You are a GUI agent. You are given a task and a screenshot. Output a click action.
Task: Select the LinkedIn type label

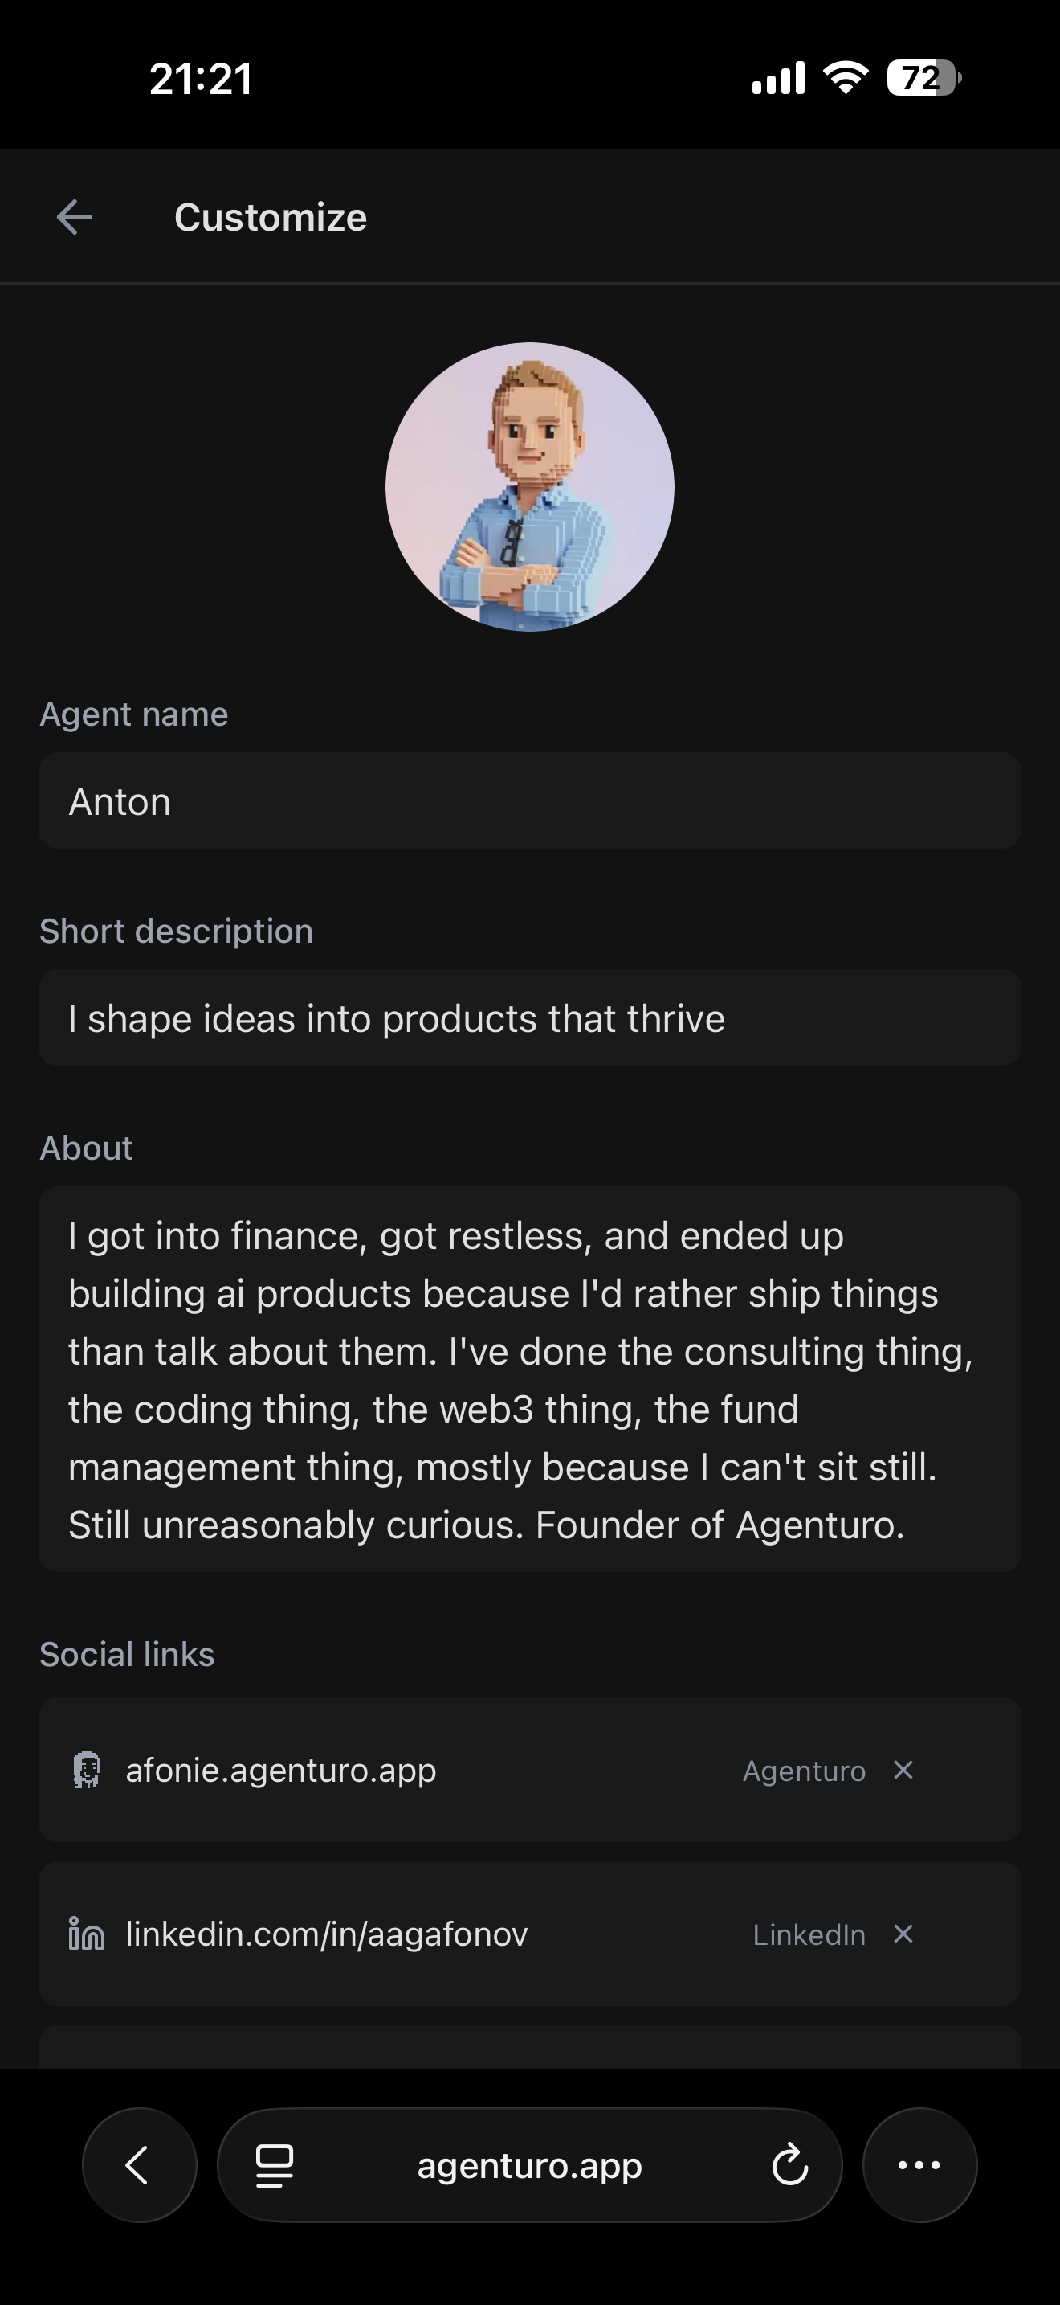pos(809,1934)
